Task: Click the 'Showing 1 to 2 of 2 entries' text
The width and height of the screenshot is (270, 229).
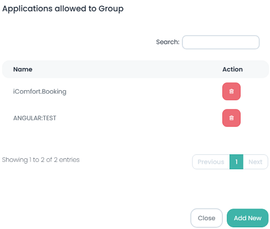Action: coord(40,160)
